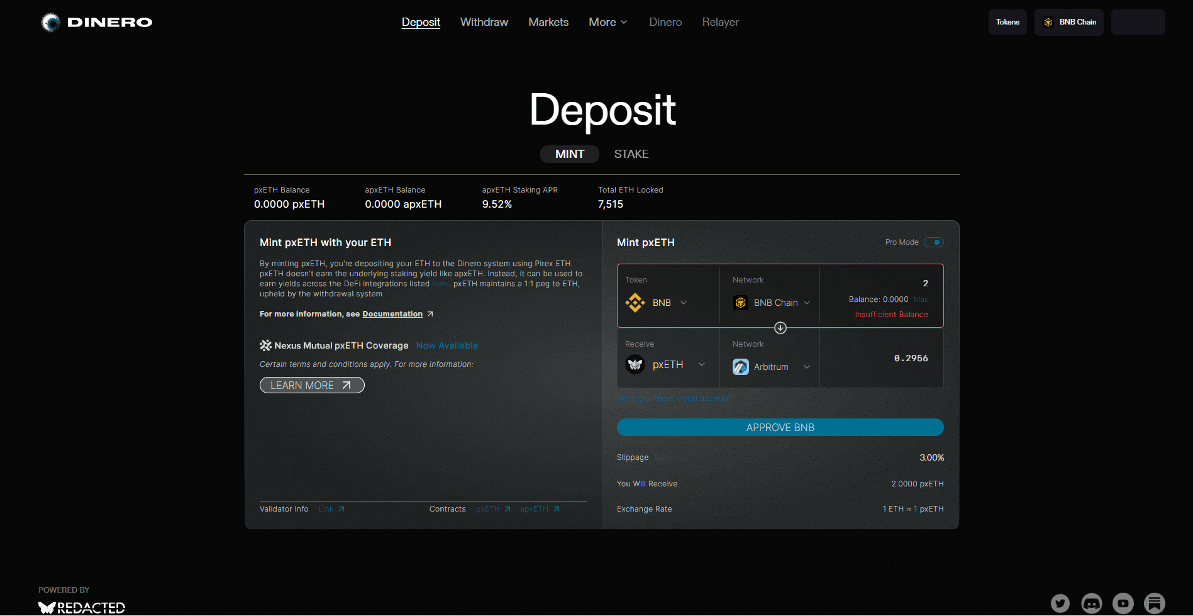Click the Nexus Mutual snowflake icon
Viewport: 1193px width, 616px height.
tap(265, 345)
